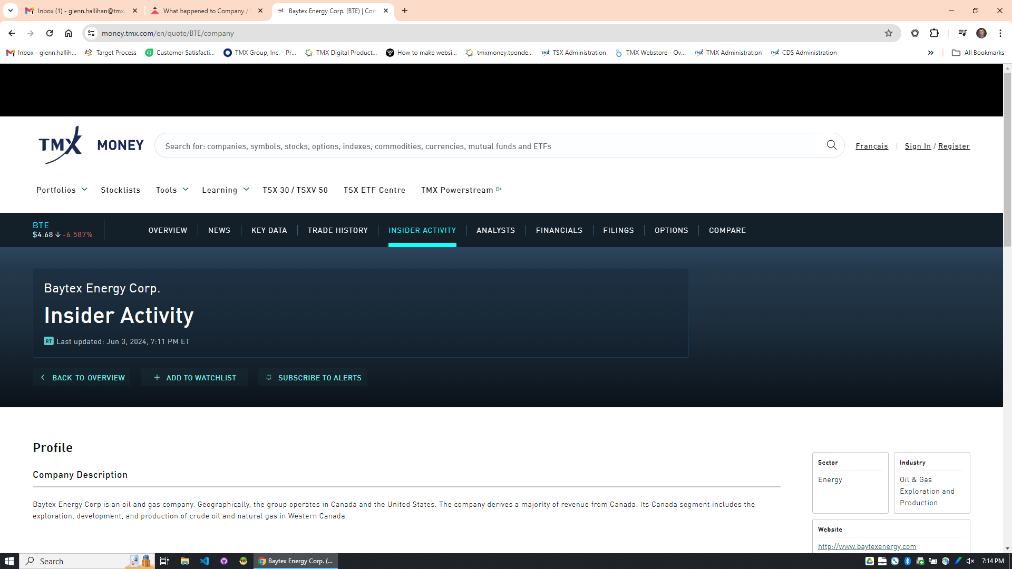Click Add to Watchlist button
Image resolution: width=1012 pixels, height=569 pixels.
[194, 378]
